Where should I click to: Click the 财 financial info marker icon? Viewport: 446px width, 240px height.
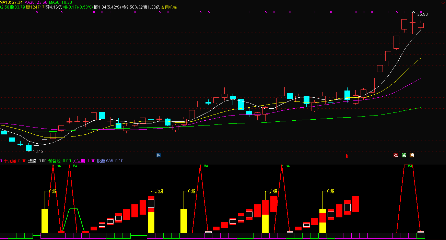pos(159,155)
